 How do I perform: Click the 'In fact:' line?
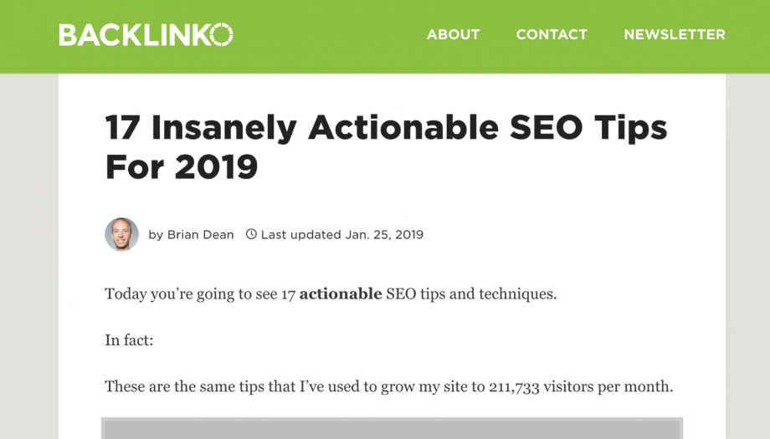[129, 340]
